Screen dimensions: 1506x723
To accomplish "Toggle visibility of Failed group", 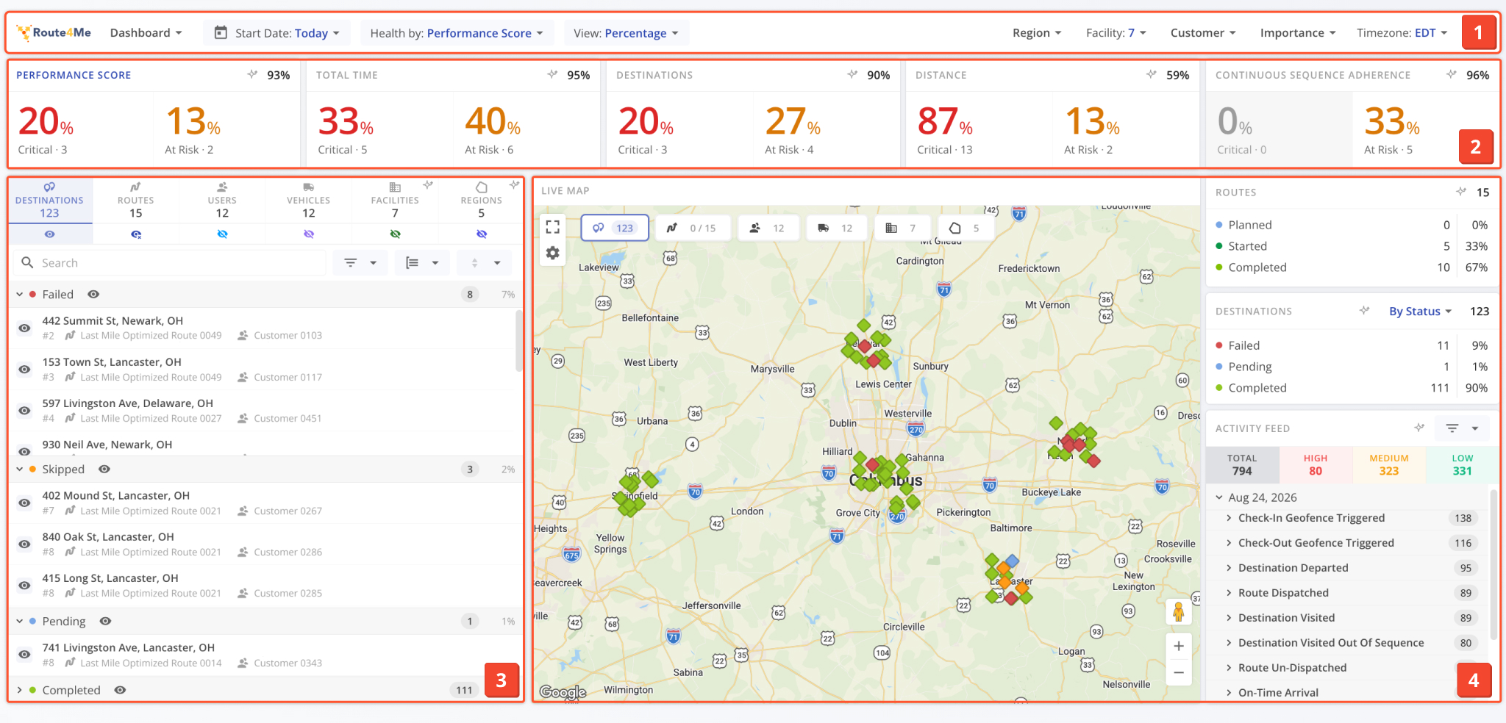I will tap(93, 294).
